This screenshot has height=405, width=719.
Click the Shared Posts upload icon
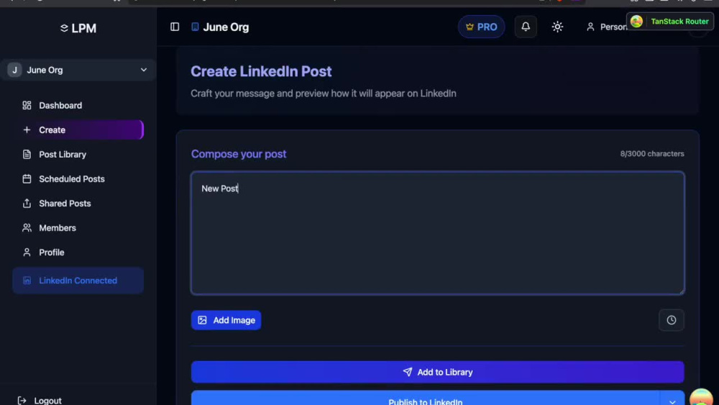tap(27, 203)
